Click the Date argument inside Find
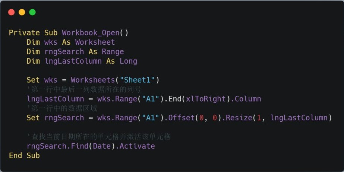Screen dimensions: 344x172 102,146
